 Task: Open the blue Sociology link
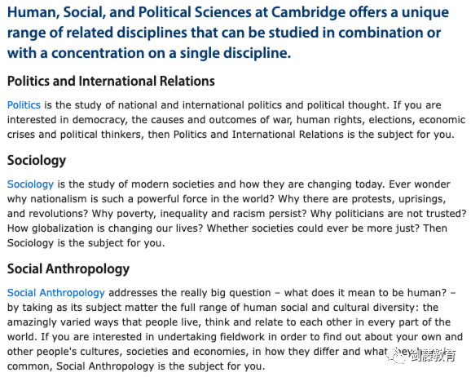click(30, 184)
